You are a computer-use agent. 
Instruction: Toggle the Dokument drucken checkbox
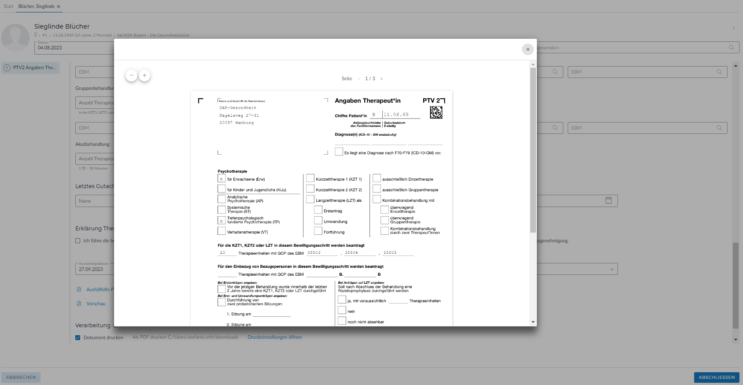click(78, 337)
